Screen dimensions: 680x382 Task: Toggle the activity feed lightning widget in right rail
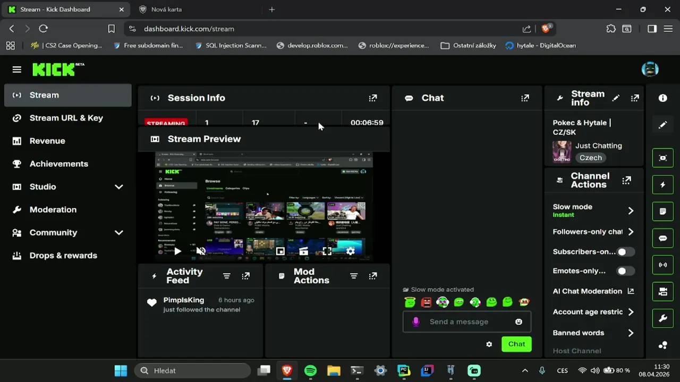[x=663, y=185]
